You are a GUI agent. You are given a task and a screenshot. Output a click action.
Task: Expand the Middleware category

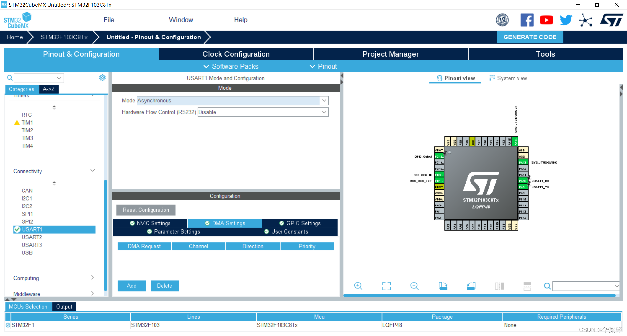[93, 293]
